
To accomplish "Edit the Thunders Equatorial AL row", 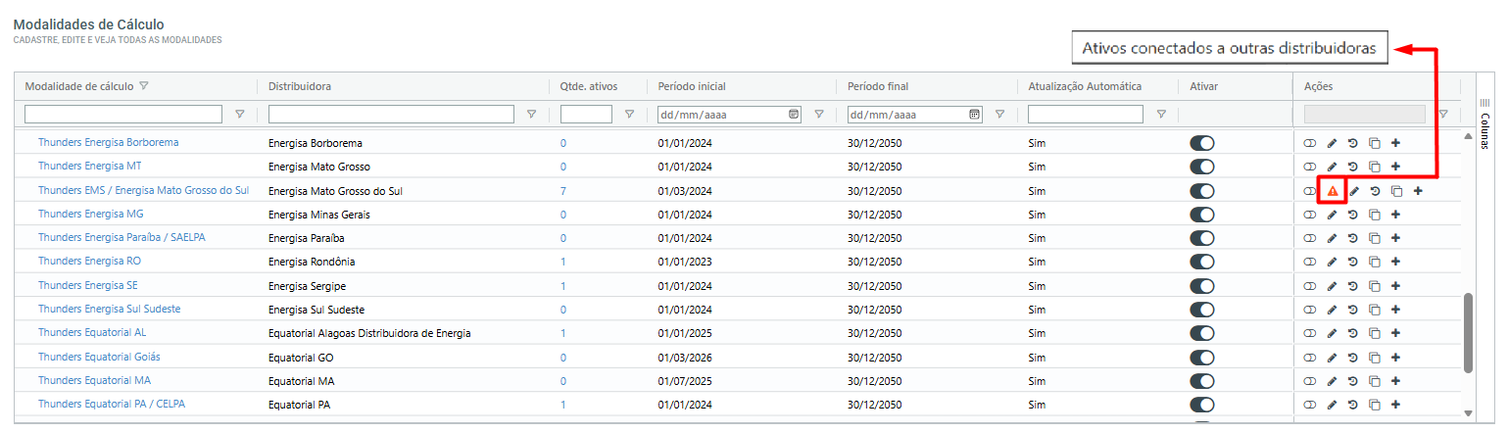I will click(1332, 333).
